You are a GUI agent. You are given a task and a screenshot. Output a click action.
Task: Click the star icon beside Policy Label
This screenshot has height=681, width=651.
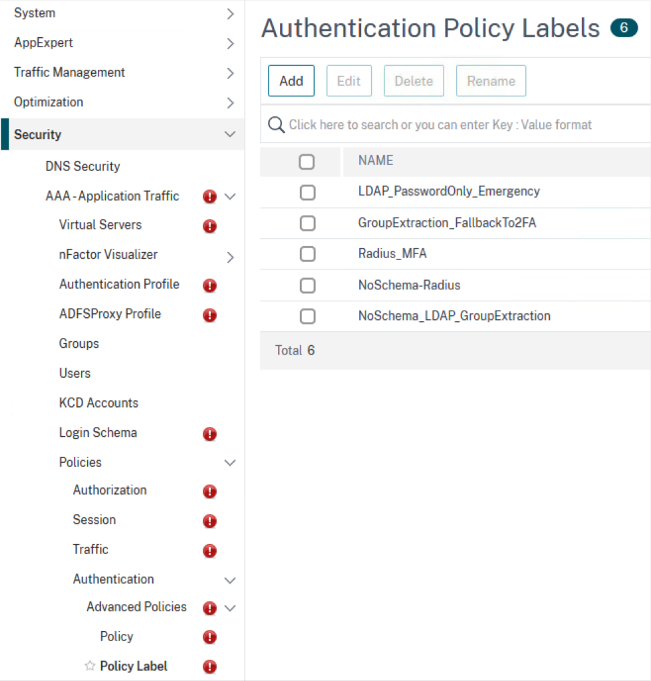pyautogui.click(x=90, y=665)
